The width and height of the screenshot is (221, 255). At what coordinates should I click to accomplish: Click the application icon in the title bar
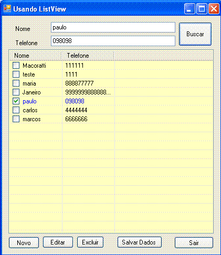(x=7, y=9)
